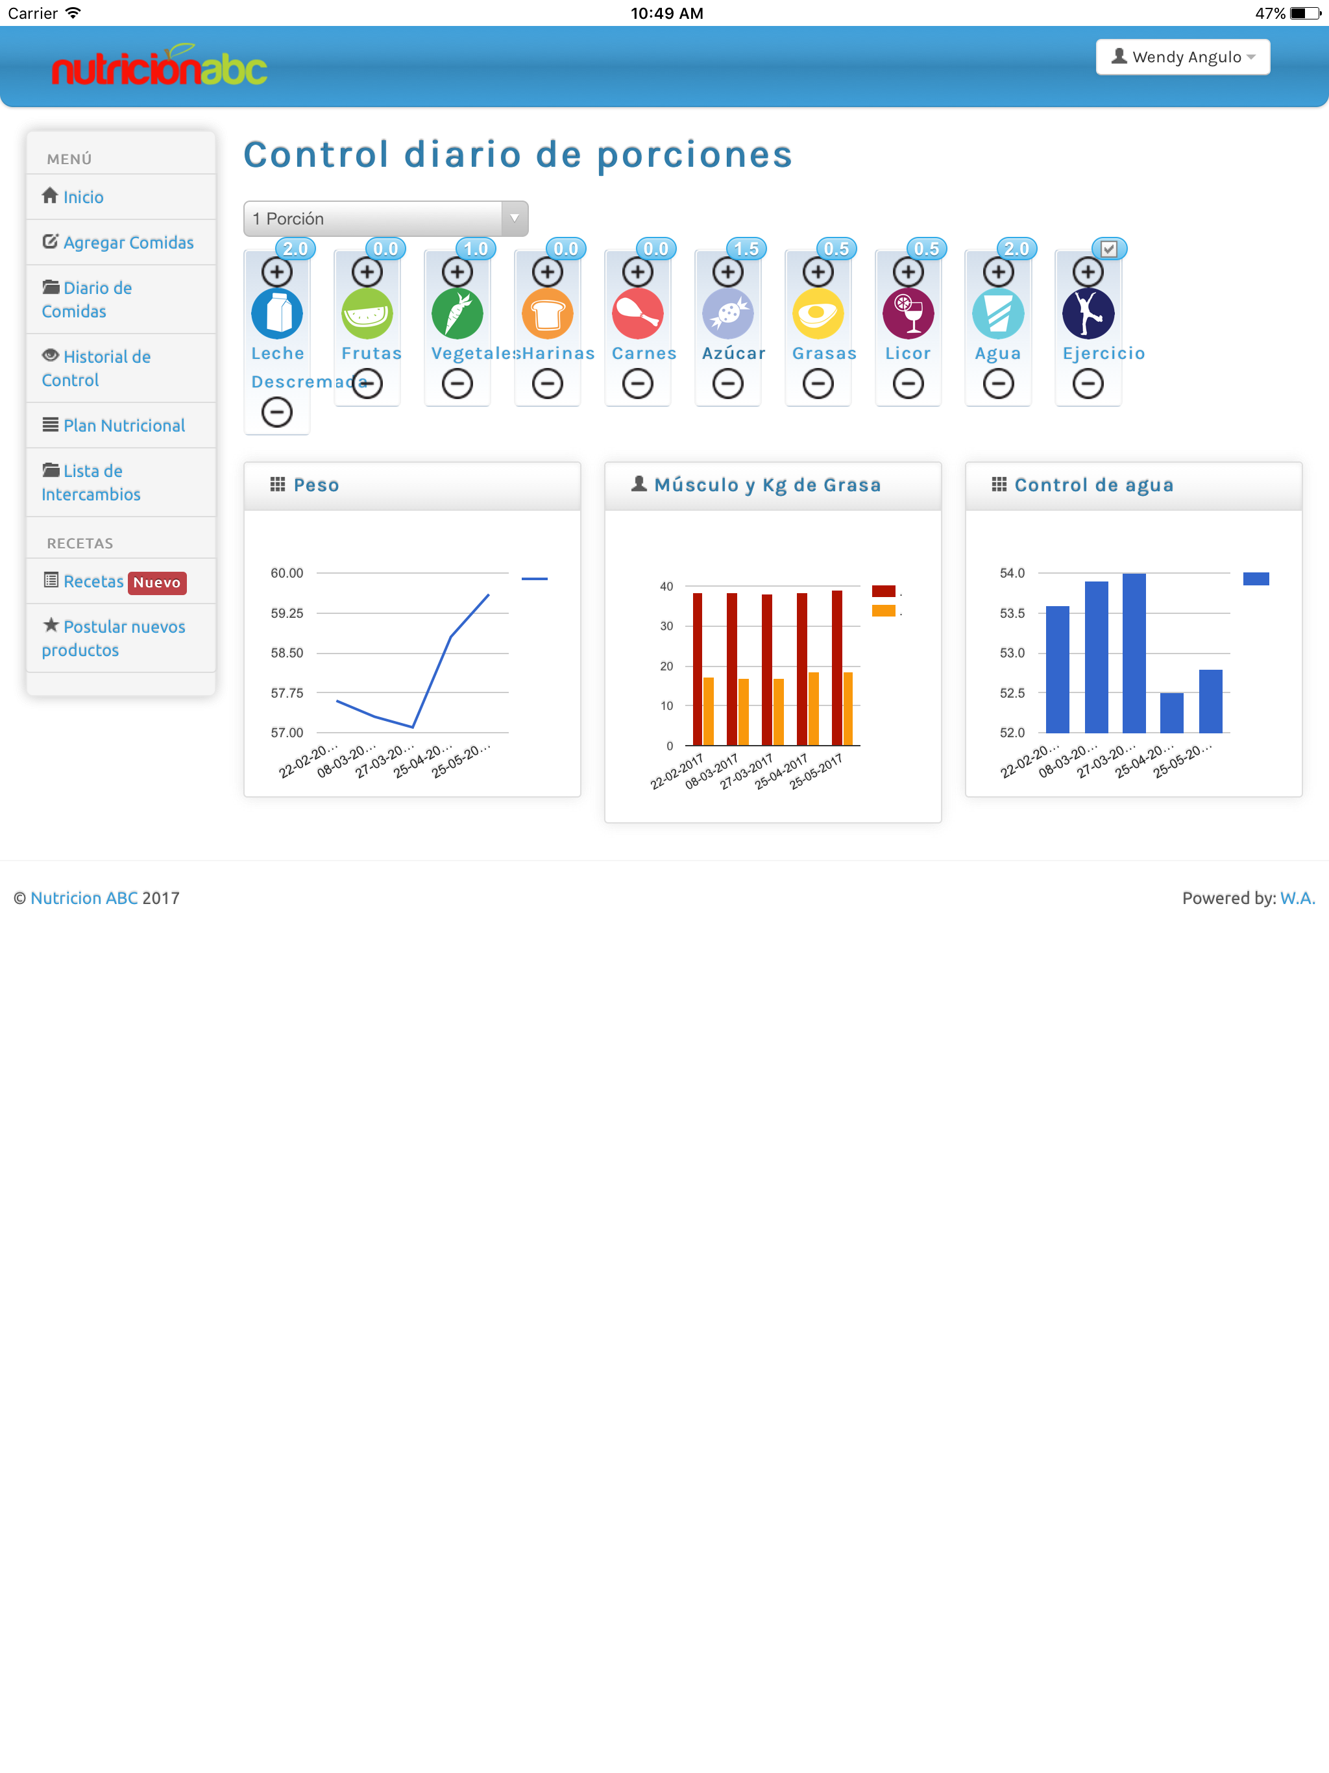Add a Licor portion with plus

tap(908, 272)
